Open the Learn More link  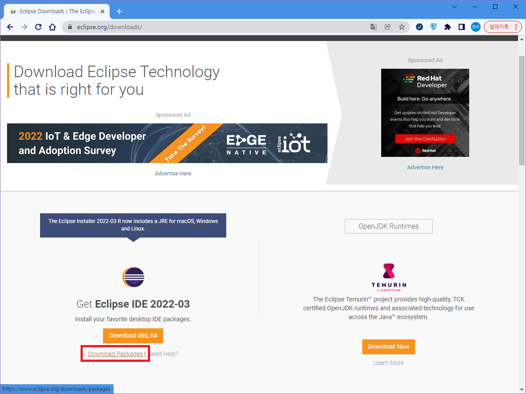point(389,363)
